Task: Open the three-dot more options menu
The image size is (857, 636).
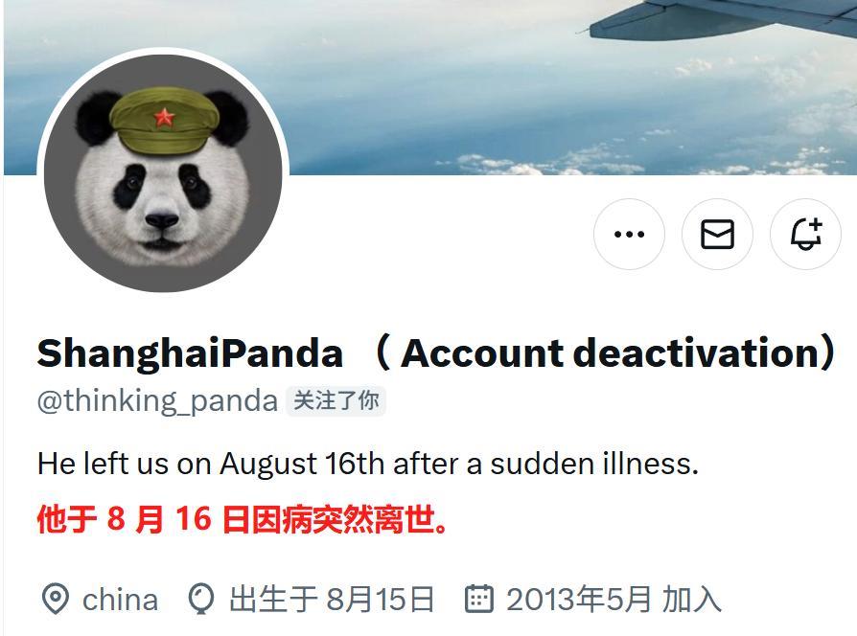Action: point(629,235)
